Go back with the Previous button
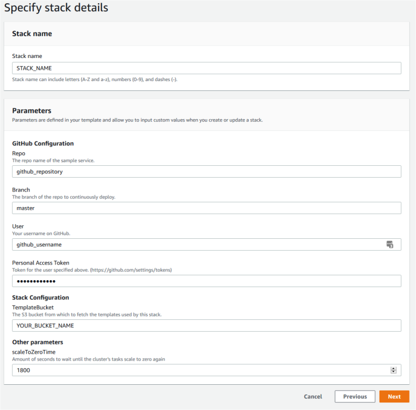Viewport: 416px width, 410px height. (x=355, y=397)
